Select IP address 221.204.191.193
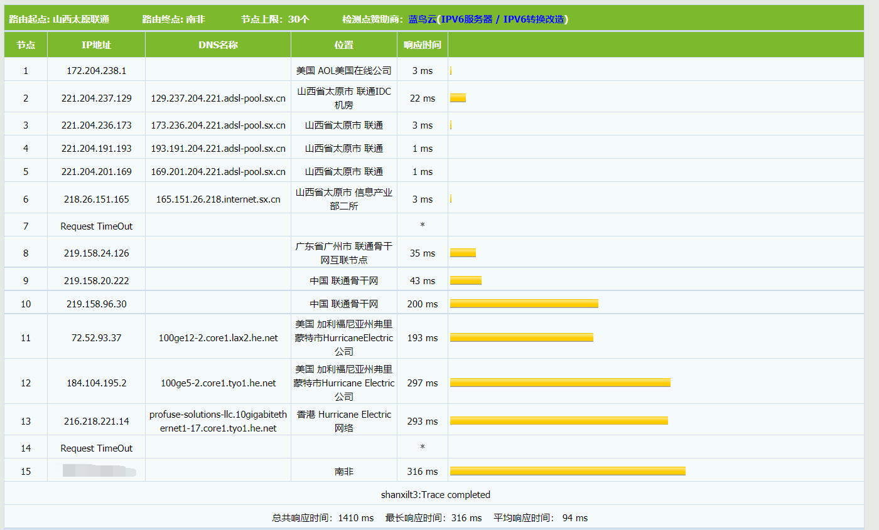The width and height of the screenshot is (879, 530). (x=97, y=149)
